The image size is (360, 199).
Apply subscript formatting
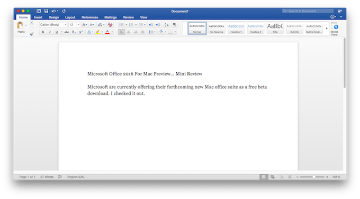click(x=74, y=32)
